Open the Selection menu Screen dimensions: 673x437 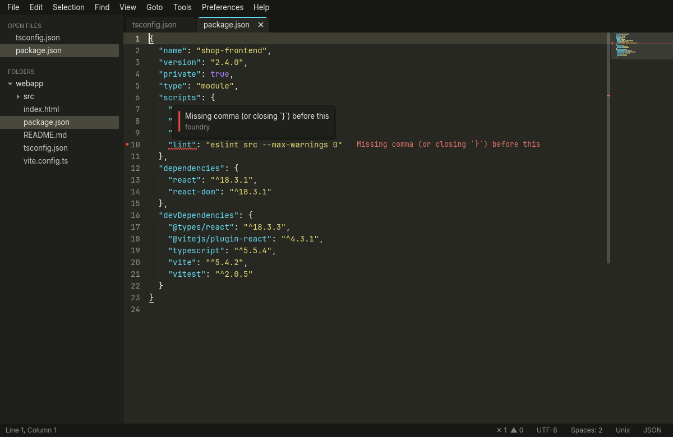point(68,7)
